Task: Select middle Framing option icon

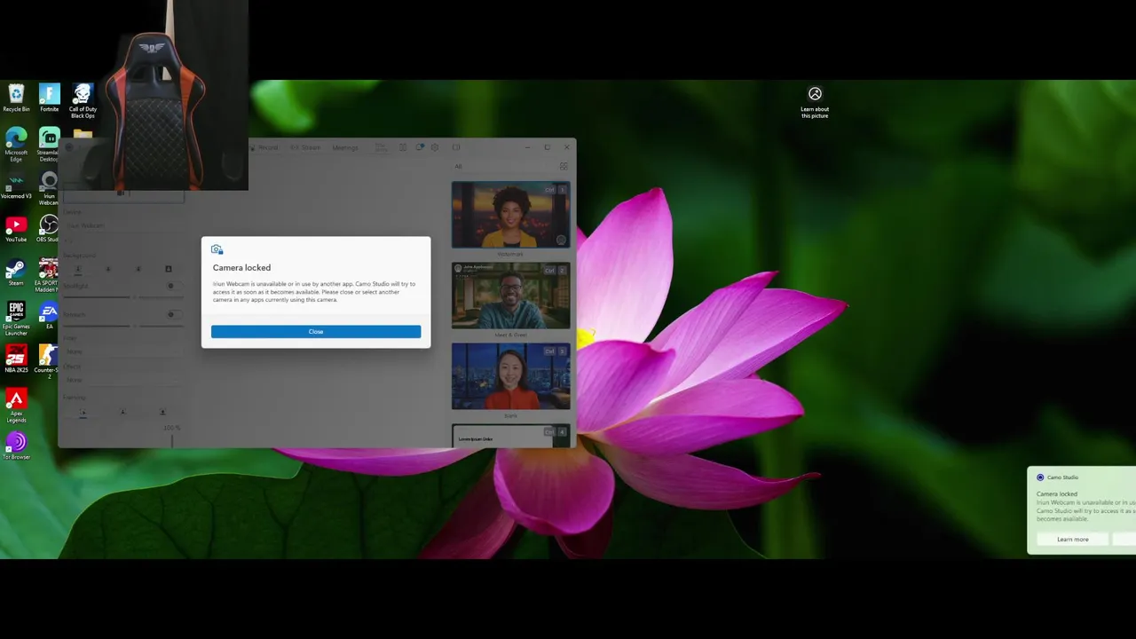Action: coord(122,413)
